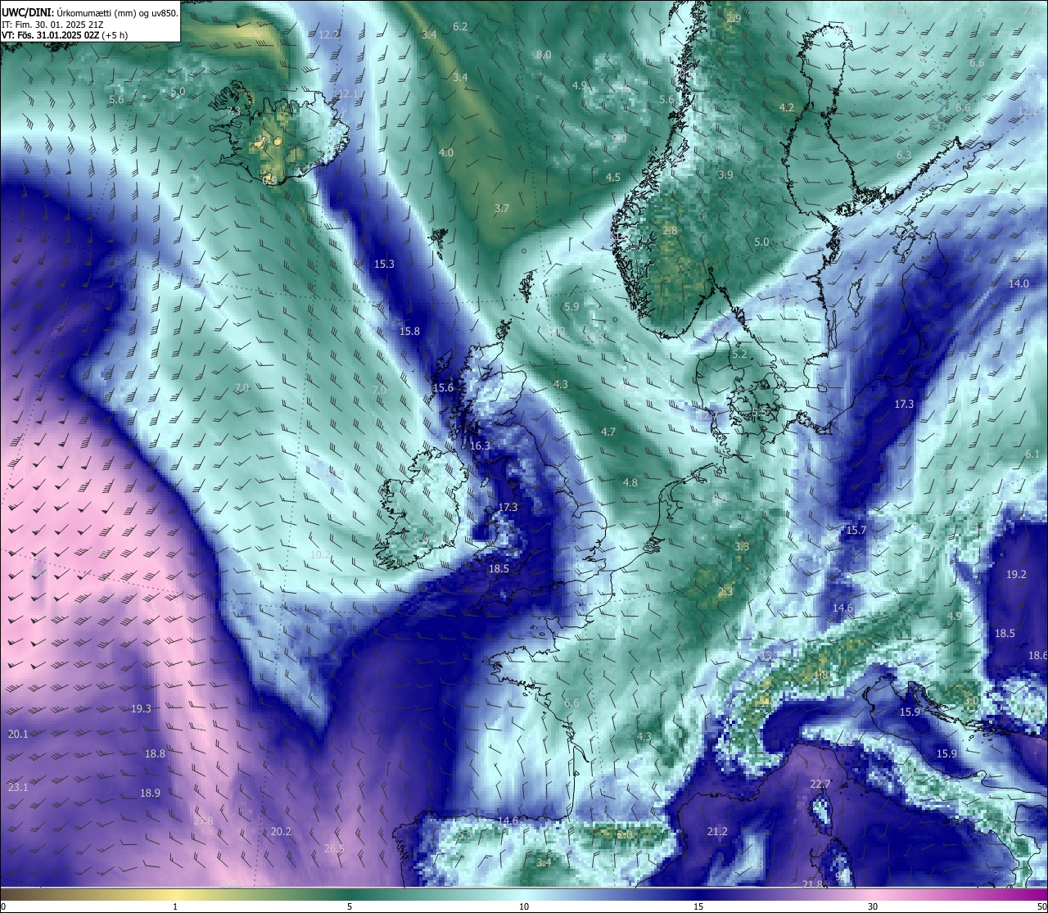Click the 12.2 value north of Iceland
Image resolution: width=1048 pixels, height=913 pixels.
coord(329,34)
